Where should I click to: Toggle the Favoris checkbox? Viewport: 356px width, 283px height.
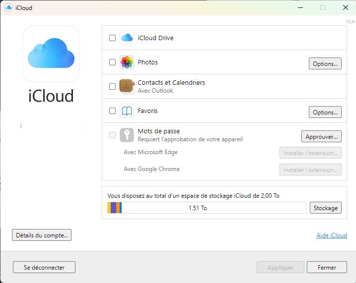coord(112,111)
